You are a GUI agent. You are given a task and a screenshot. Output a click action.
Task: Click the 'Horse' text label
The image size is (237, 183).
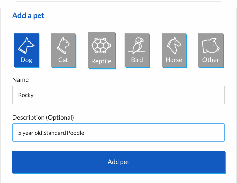point(174,60)
